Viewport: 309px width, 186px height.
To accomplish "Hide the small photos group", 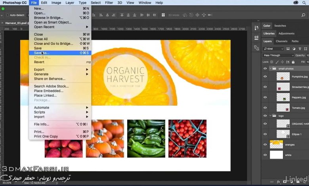I will [x=265, y=68].
